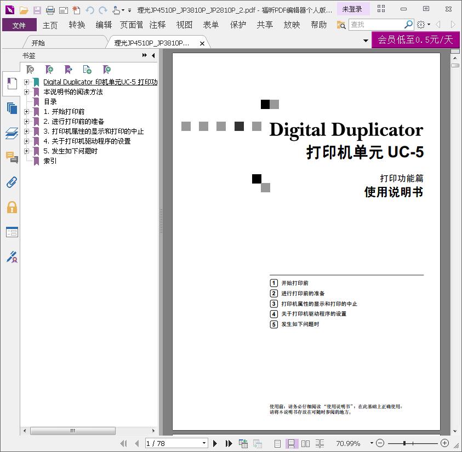Open the 转换 ribbon tab

pos(77,25)
